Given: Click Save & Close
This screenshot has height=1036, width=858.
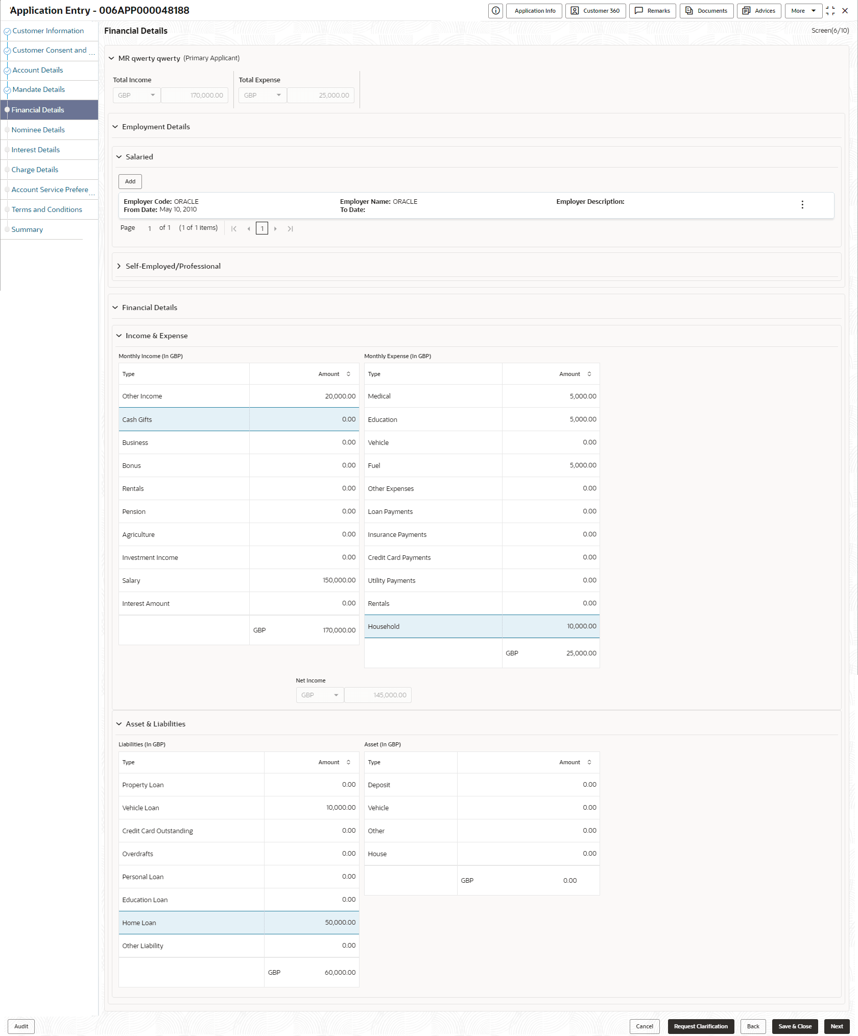Looking at the screenshot, I should click(x=795, y=1026).
